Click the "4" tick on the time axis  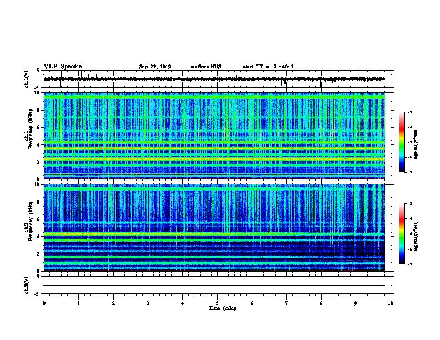pos(183,303)
